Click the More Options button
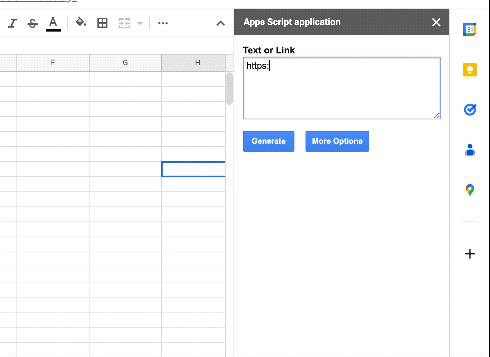Viewport: 490px width, 357px height. click(x=337, y=141)
